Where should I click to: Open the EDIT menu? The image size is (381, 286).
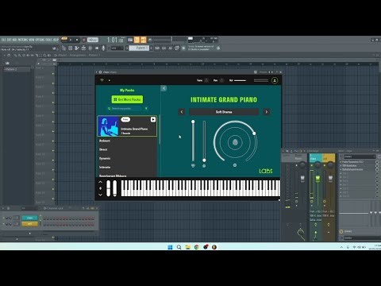click(9, 40)
